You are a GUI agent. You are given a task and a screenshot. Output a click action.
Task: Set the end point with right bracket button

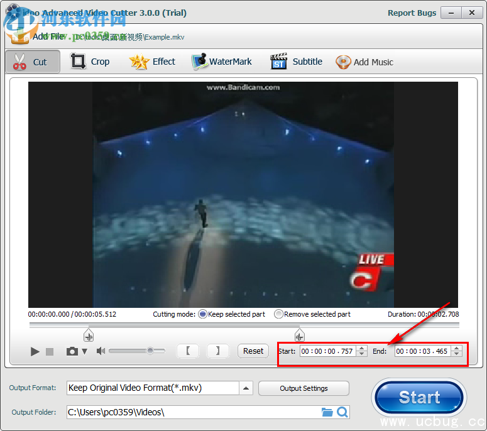tap(217, 351)
